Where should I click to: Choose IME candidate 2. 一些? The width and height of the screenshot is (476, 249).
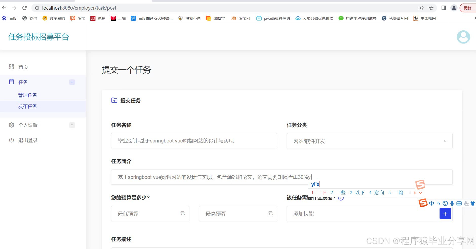click(338, 193)
